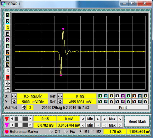The width and height of the screenshot is (153, 138).
Task: Click Min button in magenta marker row
Action: (90, 125)
